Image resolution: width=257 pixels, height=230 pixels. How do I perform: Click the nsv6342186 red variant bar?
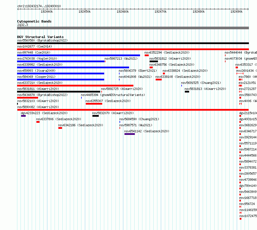coord(60,128)
